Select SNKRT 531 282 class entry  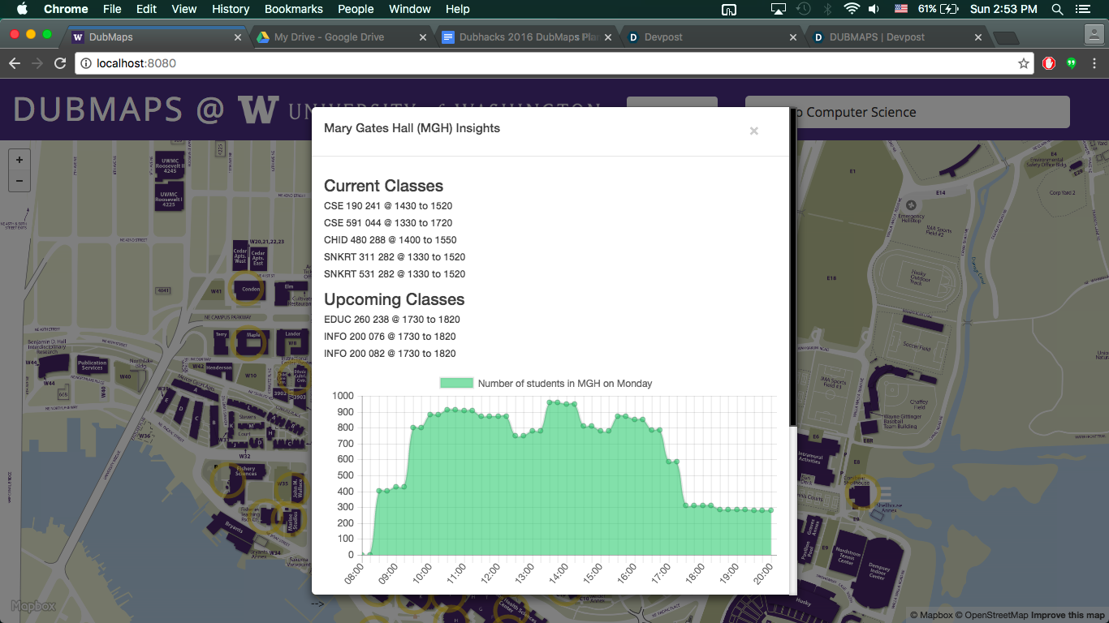tap(395, 274)
